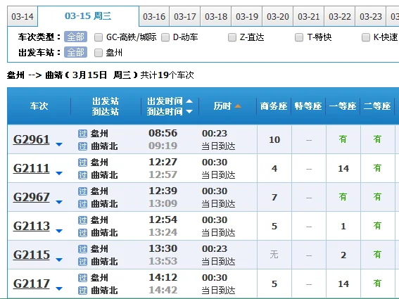
Task: Tick the Z-直达 checkbox
Action: [232, 37]
